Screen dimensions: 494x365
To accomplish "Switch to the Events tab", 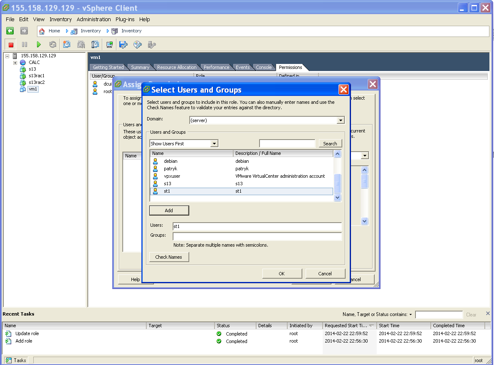I will click(x=242, y=67).
